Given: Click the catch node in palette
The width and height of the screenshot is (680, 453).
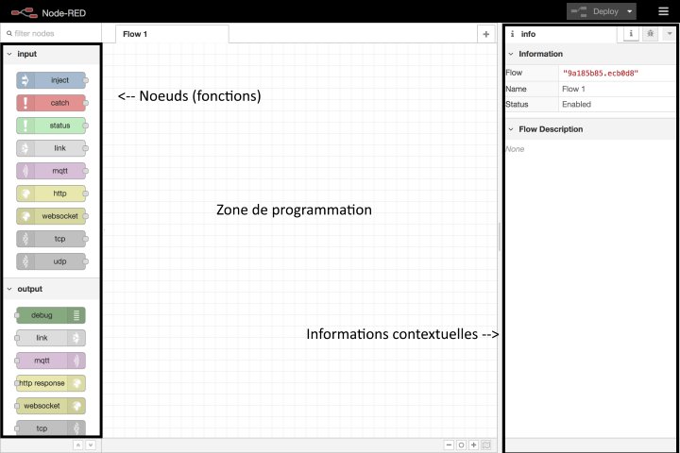Looking at the screenshot, I should tap(51, 103).
